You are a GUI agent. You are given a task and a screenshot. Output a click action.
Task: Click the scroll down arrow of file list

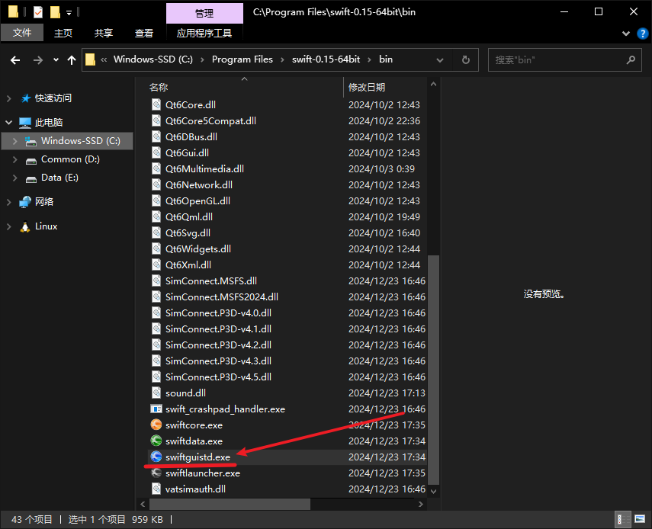[433, 491]
